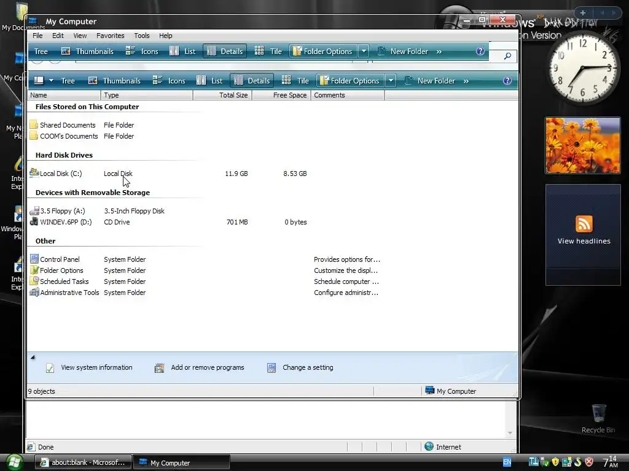
Task: Select the WINDEV.6PP (D:) CD drive
Action: coord(61,222)
